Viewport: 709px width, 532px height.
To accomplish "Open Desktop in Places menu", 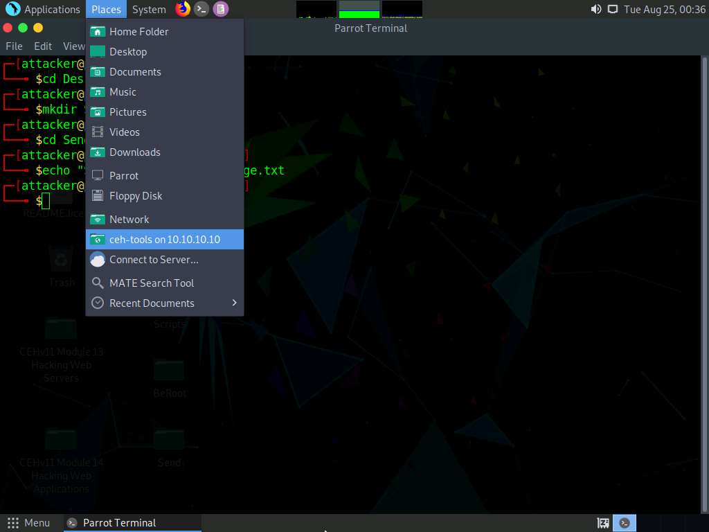I will (x=165, y=51).
